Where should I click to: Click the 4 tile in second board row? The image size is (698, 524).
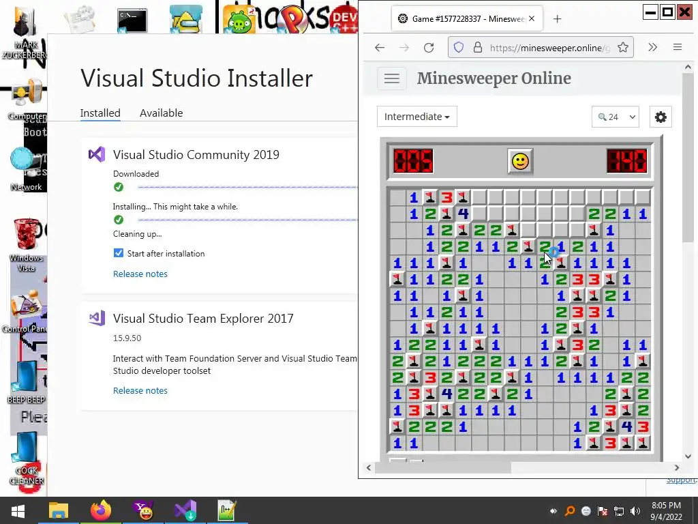463,214
